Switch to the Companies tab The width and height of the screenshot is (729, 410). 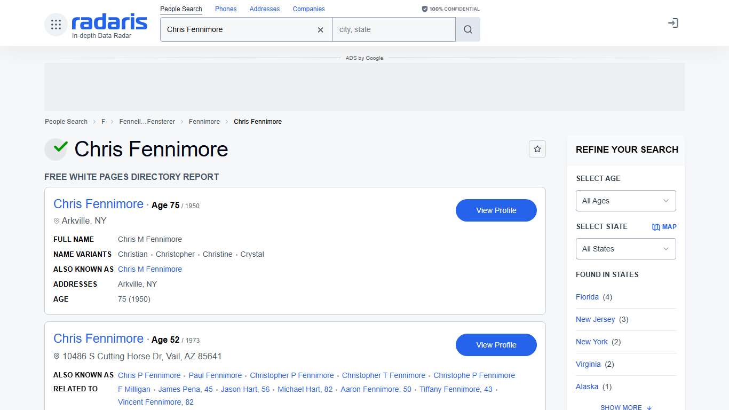(308, 9)
